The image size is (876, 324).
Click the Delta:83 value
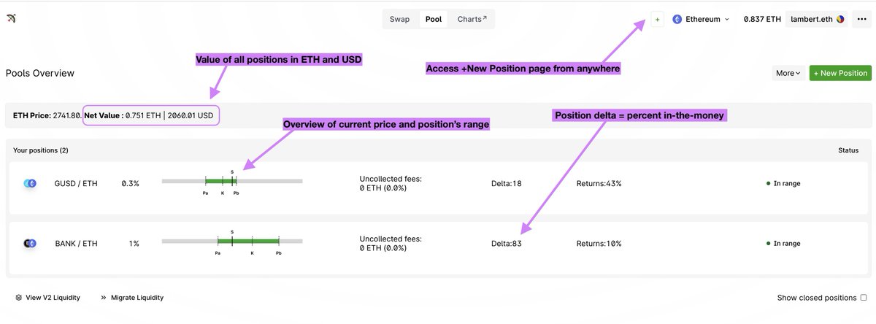coord(506,243)
